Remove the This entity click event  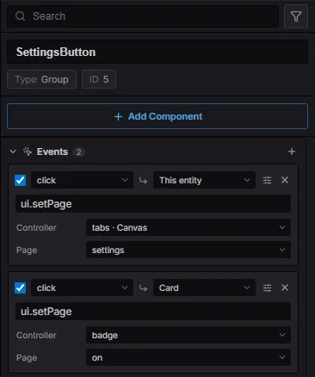point(285,180)
